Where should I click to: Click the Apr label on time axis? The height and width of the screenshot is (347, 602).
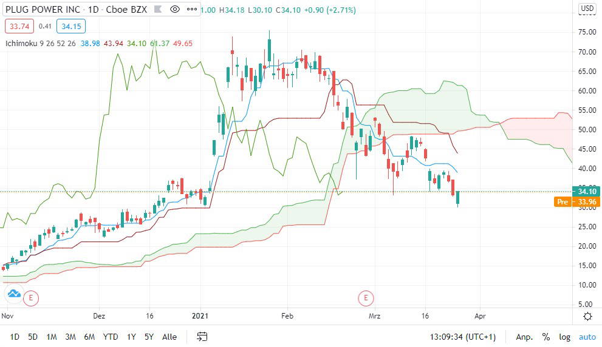tap(481, 316)
